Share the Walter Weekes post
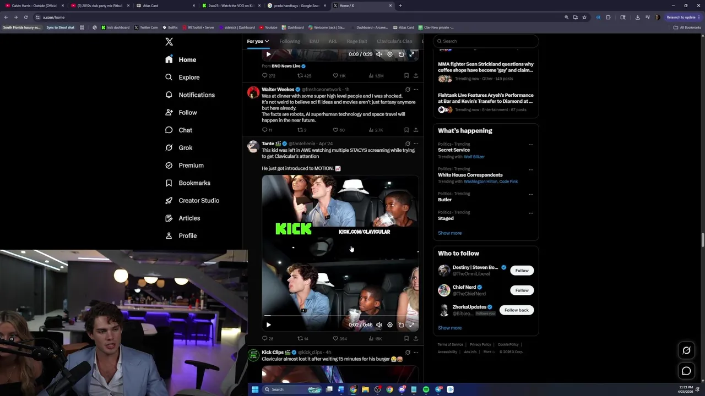The height and width of the screenshot is (396, 705). click(x=416, y=130)
